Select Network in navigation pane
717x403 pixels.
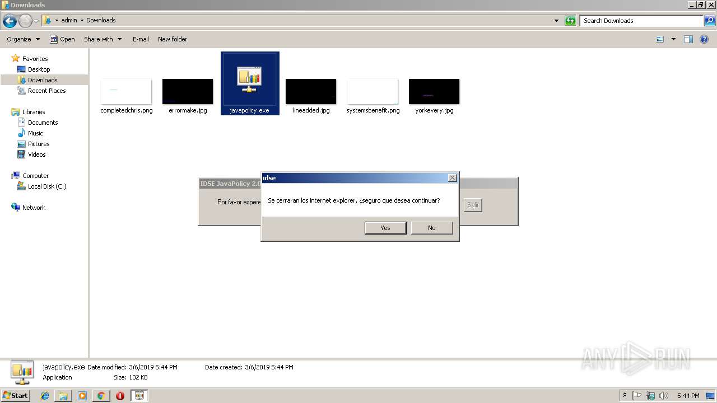click(x=34, y=208)
